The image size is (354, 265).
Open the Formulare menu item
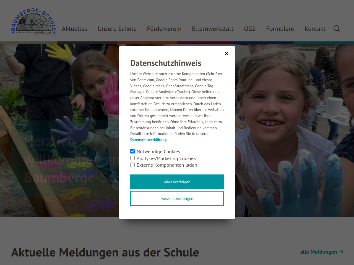click(x=280, y=29)
